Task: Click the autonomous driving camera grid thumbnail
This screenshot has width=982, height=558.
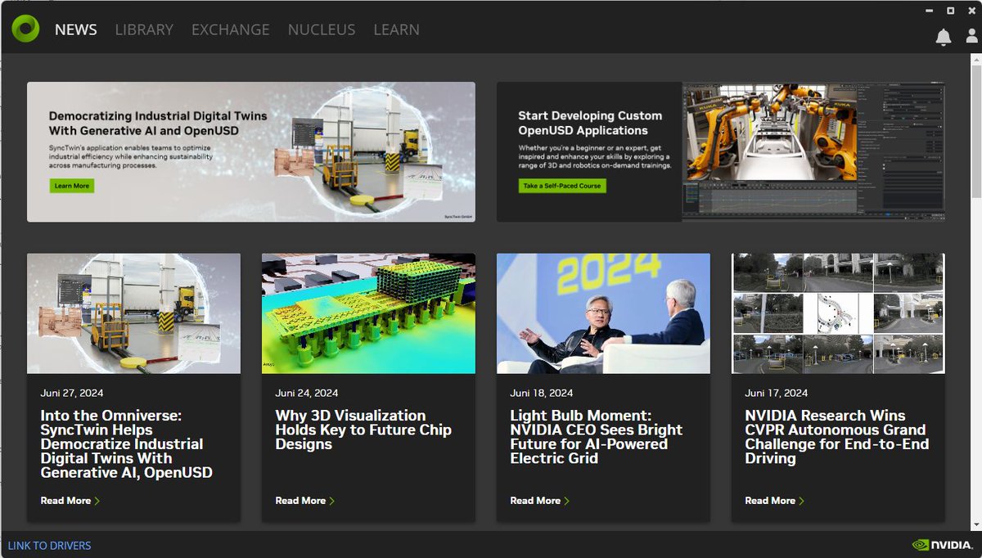Action: coord(838,313)
